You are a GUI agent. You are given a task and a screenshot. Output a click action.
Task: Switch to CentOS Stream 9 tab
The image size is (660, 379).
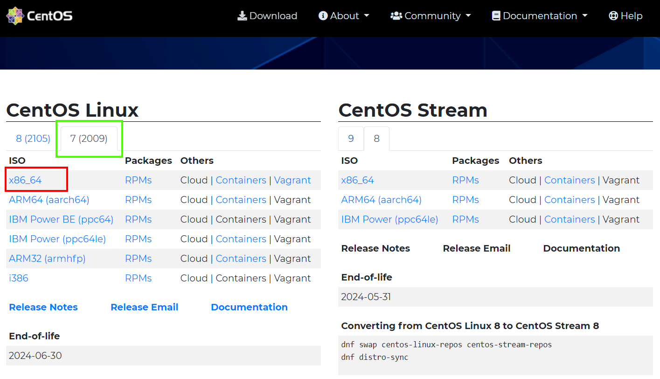(x=351, y=139)
